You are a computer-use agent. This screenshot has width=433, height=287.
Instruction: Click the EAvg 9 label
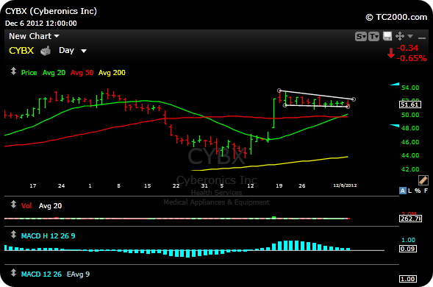click(x=78, y=274)
